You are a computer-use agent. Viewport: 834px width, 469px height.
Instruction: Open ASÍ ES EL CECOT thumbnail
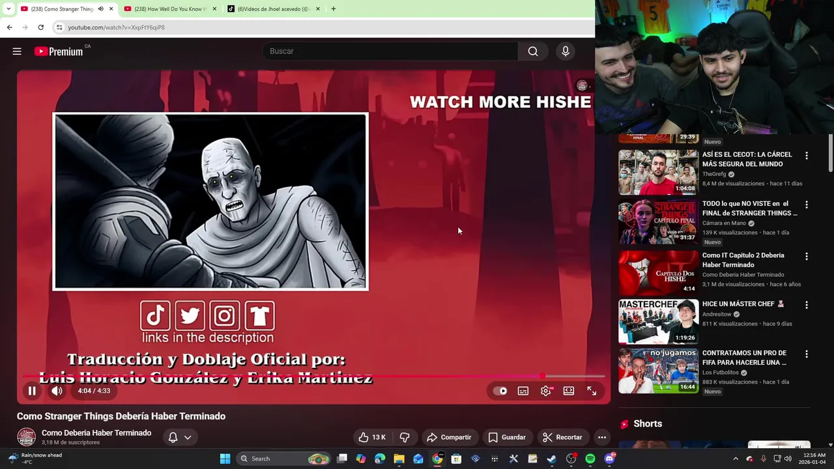(658, 173)
